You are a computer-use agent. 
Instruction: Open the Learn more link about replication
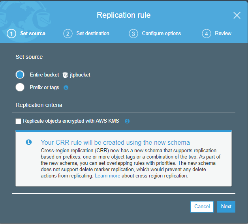pyautogui.click(x=107, y=175)
